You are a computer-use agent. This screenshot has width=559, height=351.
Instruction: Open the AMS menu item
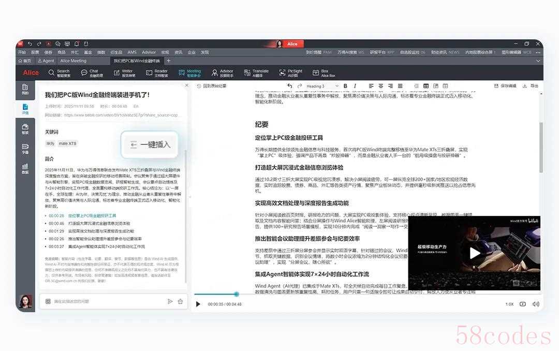click(132, 52)
